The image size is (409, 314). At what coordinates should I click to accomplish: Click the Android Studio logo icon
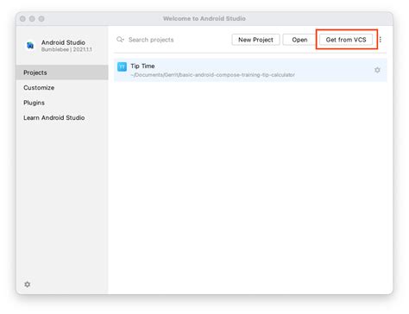point(30,45)
